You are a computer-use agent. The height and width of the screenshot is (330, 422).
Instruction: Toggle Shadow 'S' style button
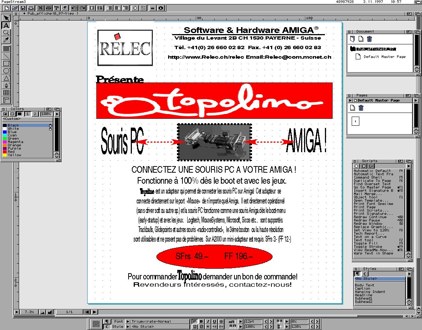[x=201, y=326]
